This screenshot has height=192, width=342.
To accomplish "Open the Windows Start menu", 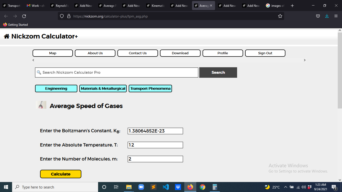I will [6, 187].
